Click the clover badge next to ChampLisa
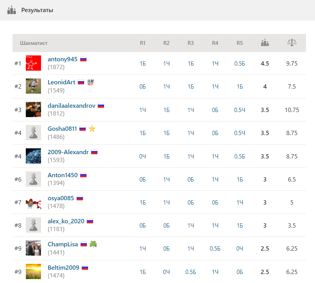Screen dimensions: 315x283 click(93, 244)
